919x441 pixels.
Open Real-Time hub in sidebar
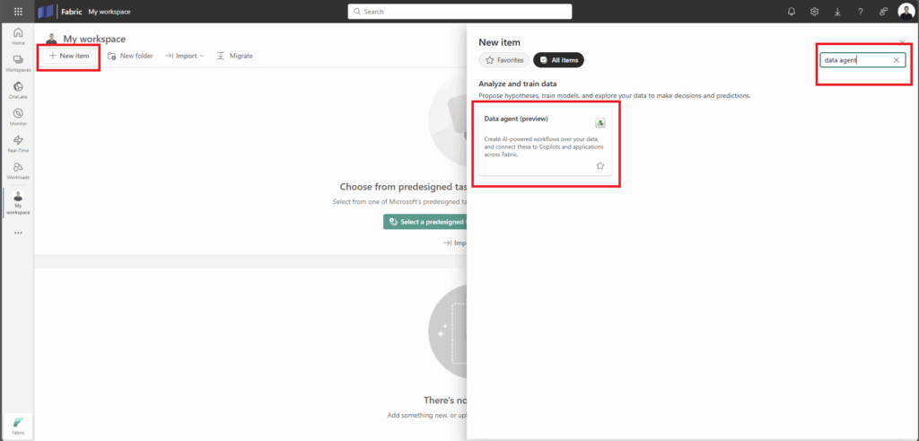pyautogui.click(x=18, y=143)
